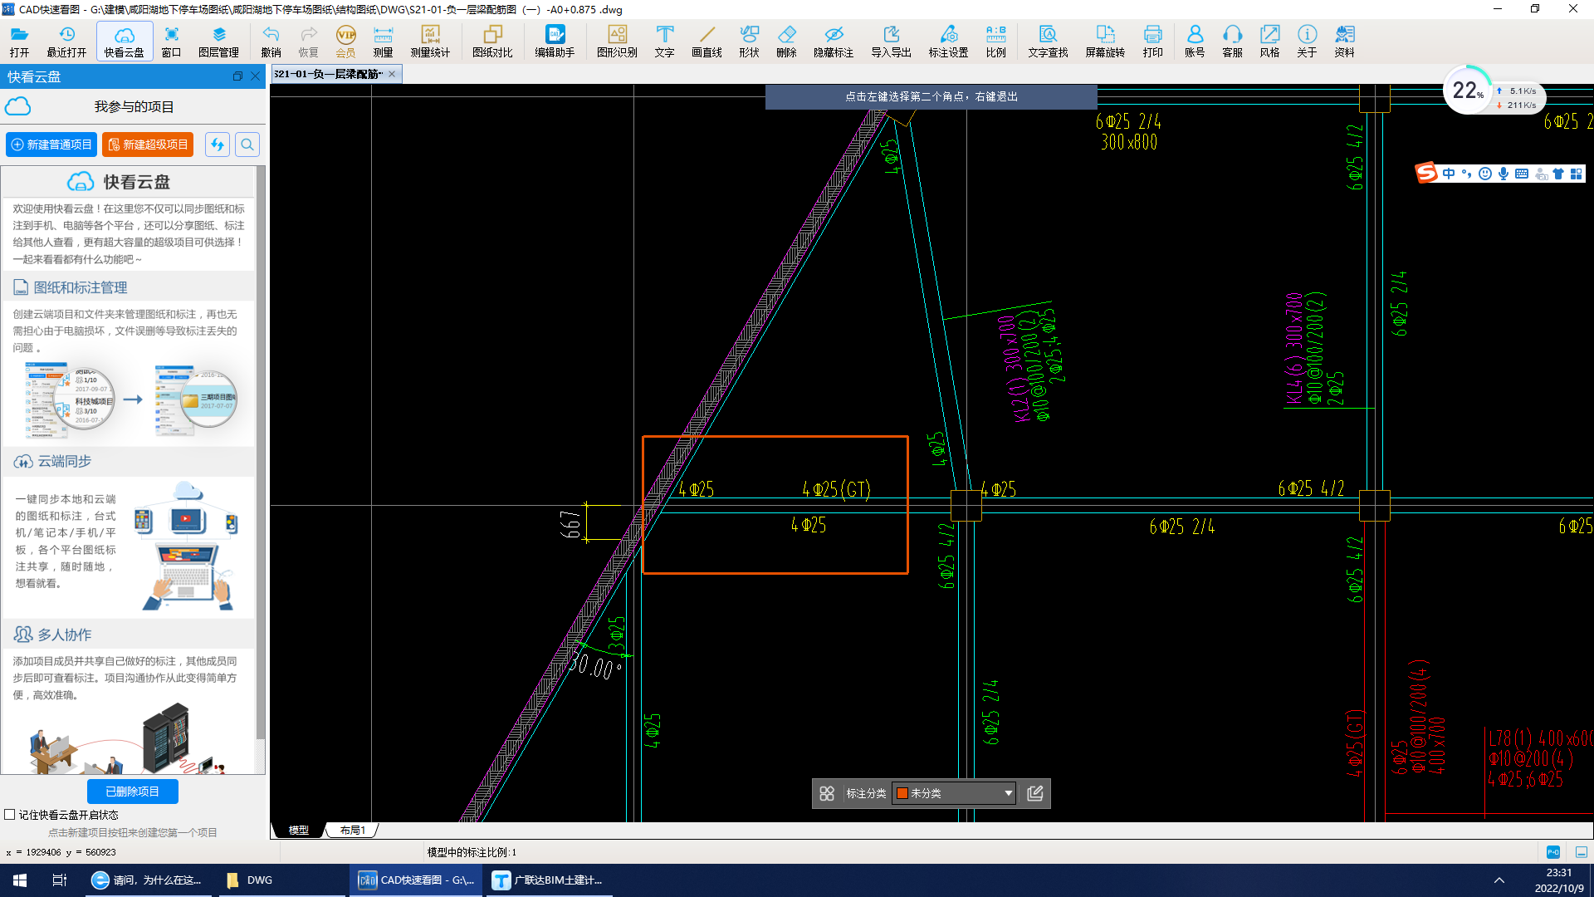Launch the 编辑助手 edit assistant
The width and height of the screenshot is (1594, 897).
pyautogui.click(x=555, y=41)
